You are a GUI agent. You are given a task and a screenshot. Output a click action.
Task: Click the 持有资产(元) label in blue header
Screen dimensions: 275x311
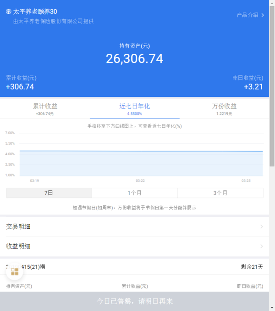coord(135,46)
